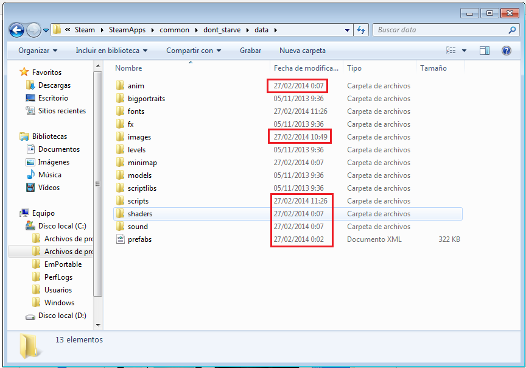Select the sound folder icon
Screen dimensions: 526x368
tap(120, 226)
